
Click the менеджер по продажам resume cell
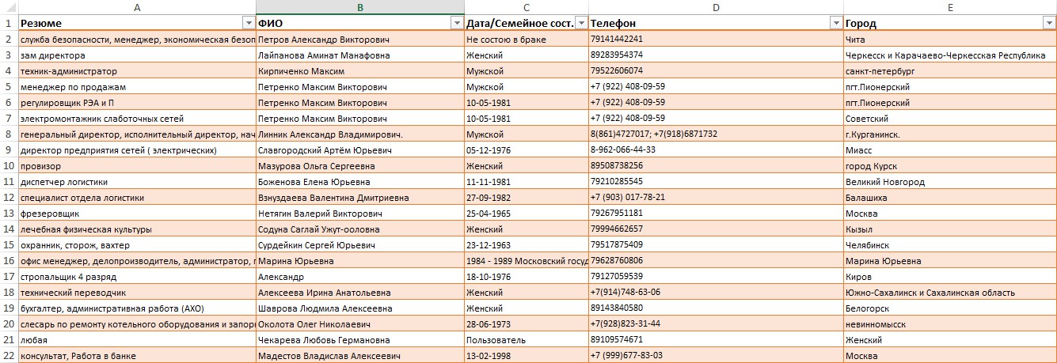click(x=137, y=86)
